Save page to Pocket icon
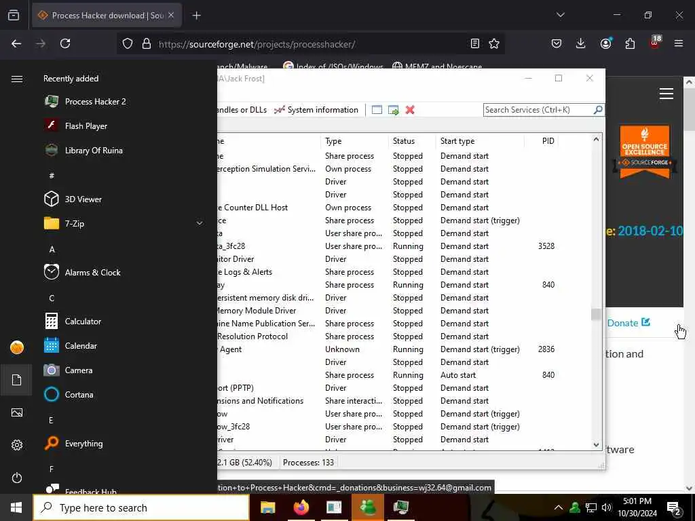Image resolution: width=695 pixels, height=521 pixels. 557,43
